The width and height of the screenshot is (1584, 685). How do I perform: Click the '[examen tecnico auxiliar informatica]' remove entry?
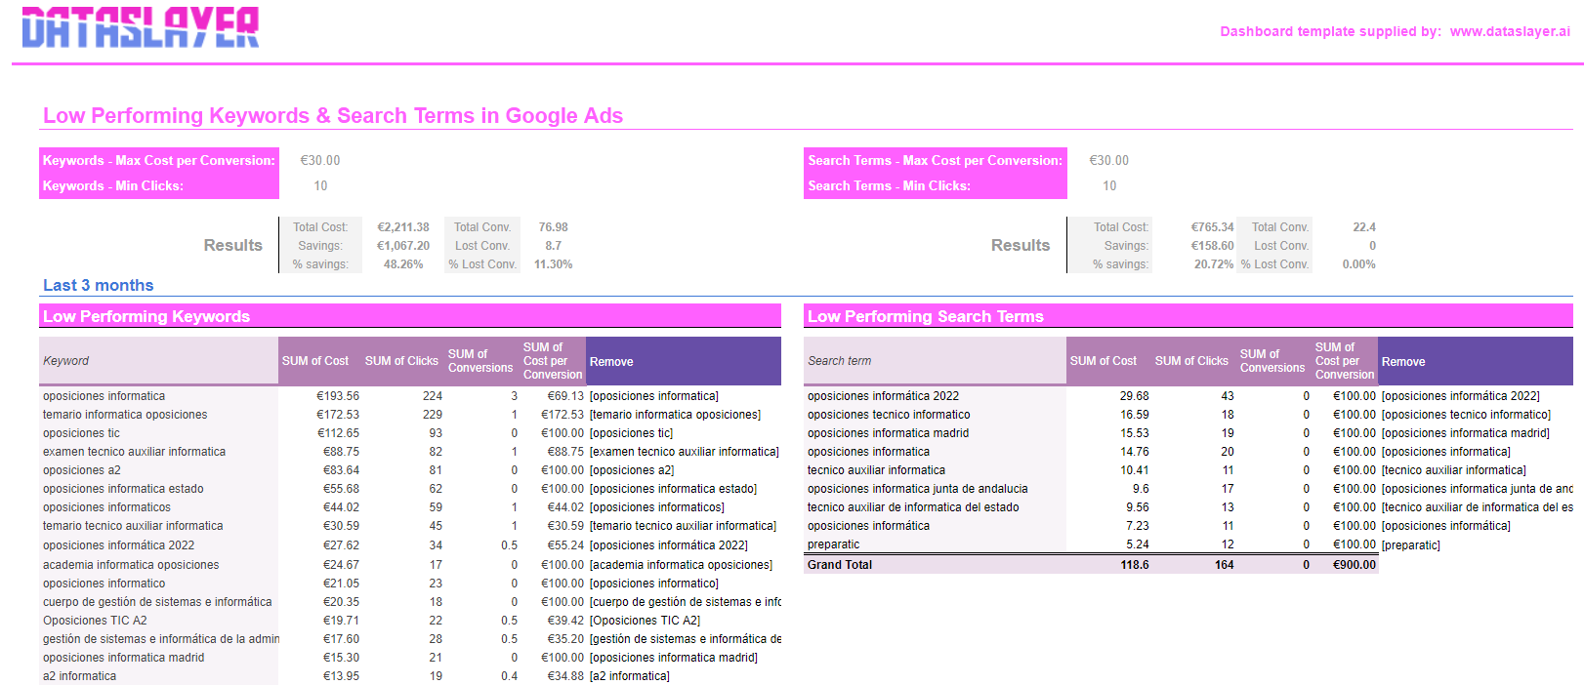[684, 452]
